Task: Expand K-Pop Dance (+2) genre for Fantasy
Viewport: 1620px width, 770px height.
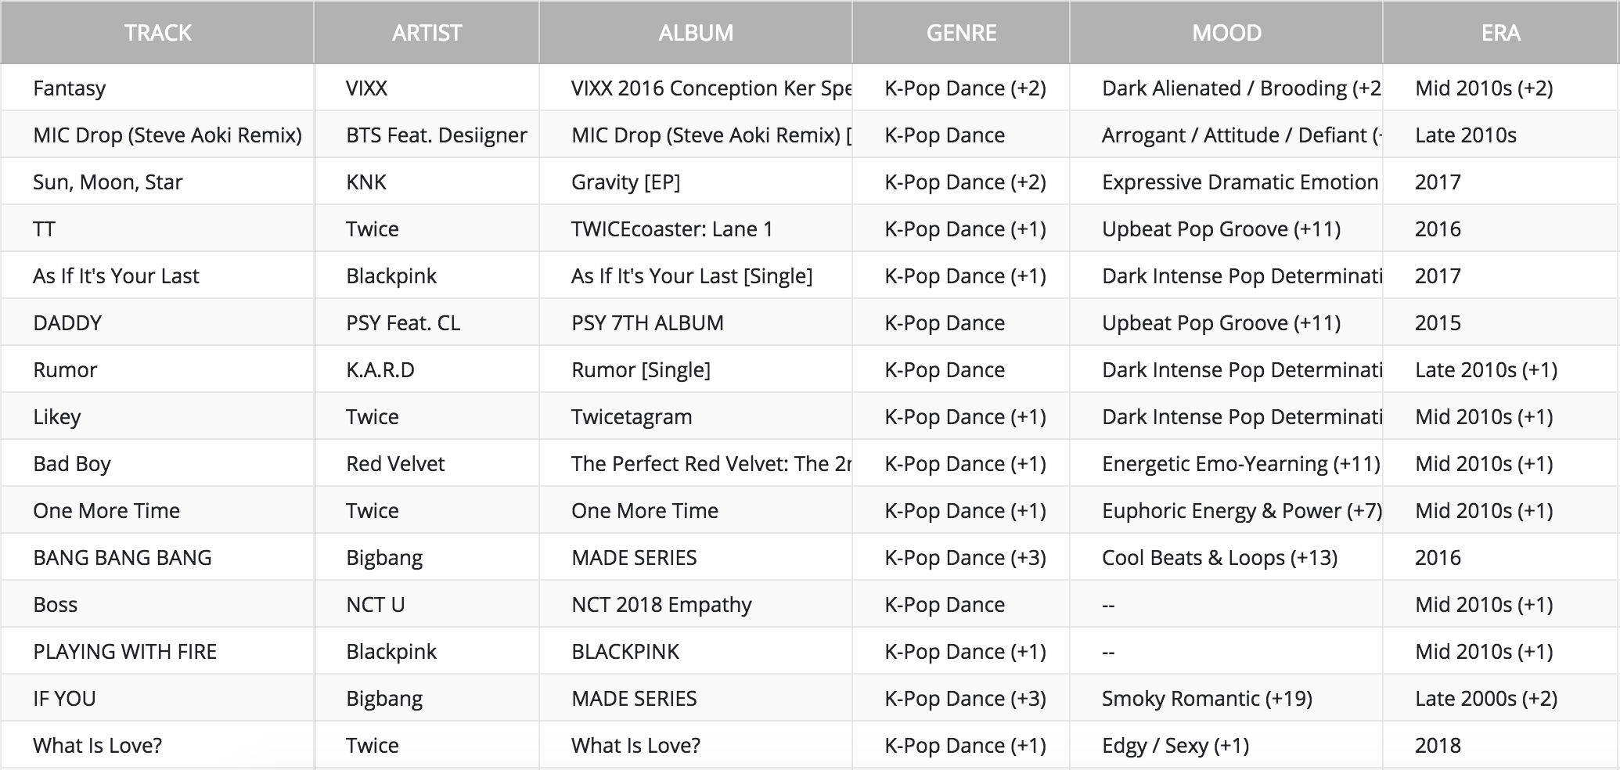Action: coord(965,88)
